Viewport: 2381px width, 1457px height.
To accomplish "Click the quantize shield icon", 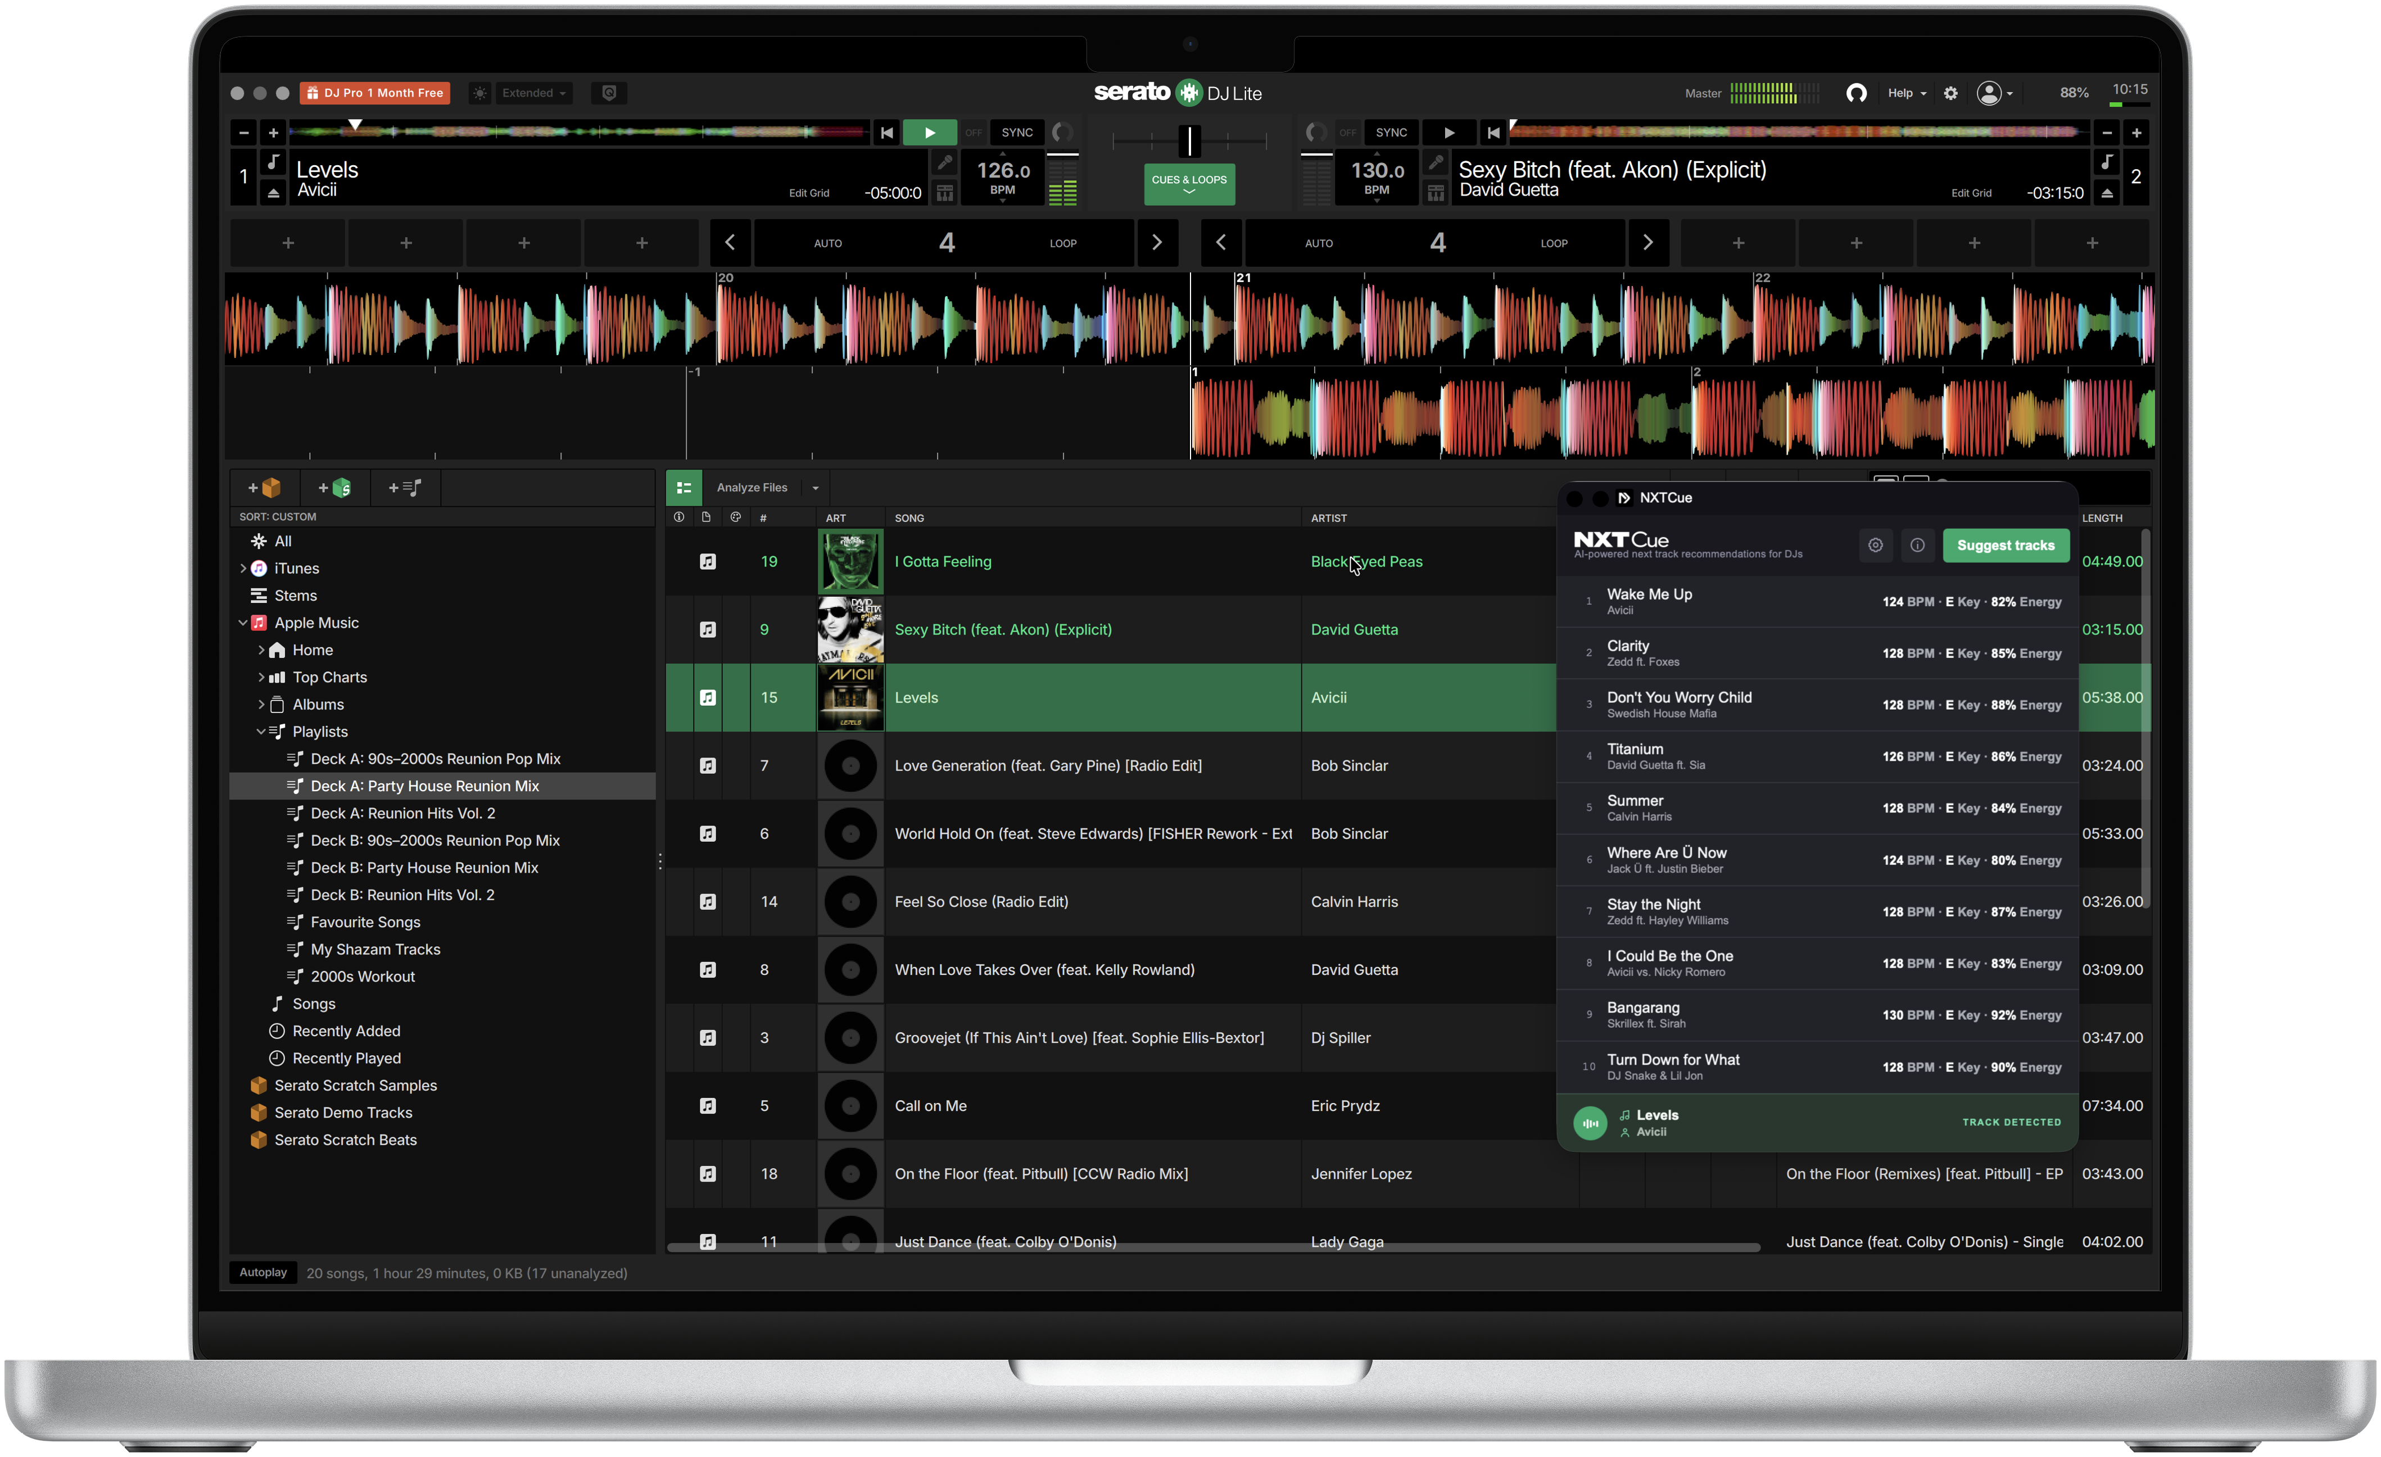I will [609, 93].
